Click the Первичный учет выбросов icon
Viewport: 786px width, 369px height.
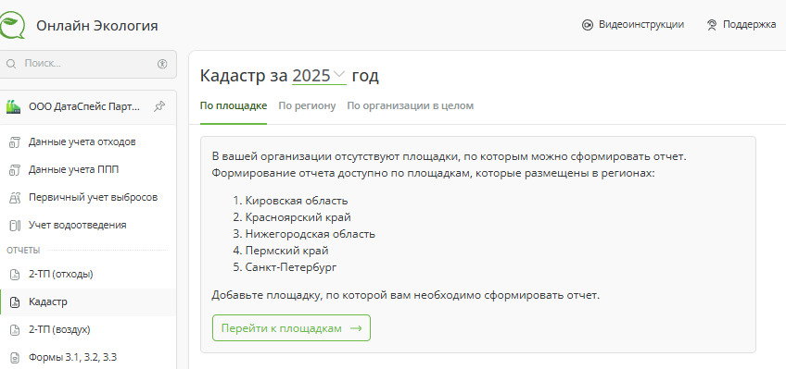pyautogui.click(x=15, y=198)
